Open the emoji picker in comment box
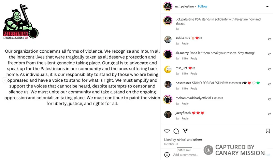The height and width of the screenshot is (160, 273). point(167,155)
